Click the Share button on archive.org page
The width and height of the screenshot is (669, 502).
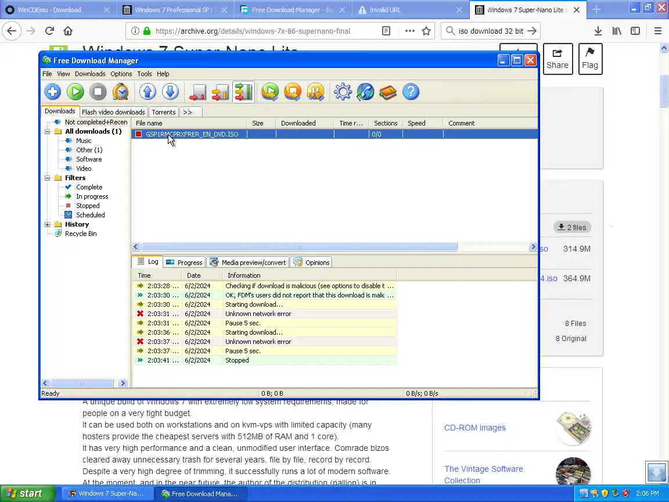(557, 59)
